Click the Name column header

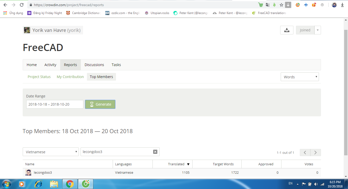point(68,164)
